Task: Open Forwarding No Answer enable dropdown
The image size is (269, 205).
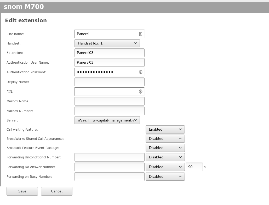Action: (x=165, y=167)
